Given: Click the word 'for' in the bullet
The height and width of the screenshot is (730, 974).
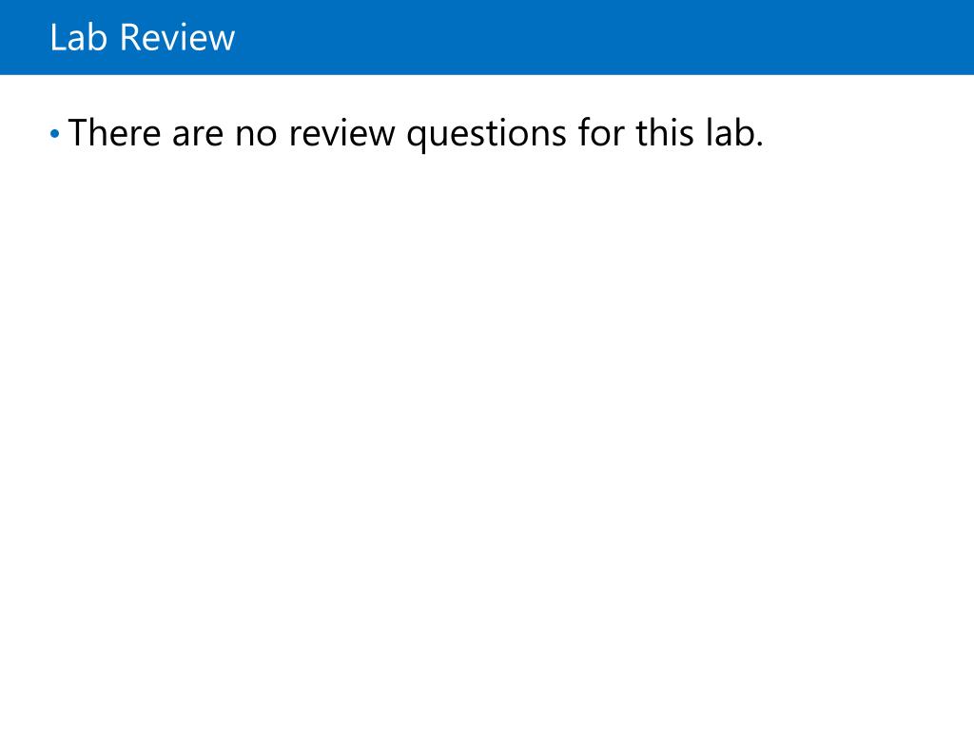Looking at the screenshot, I should point(601,132).
